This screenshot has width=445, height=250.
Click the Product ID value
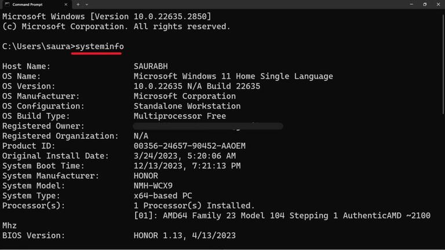pos(189,146)
